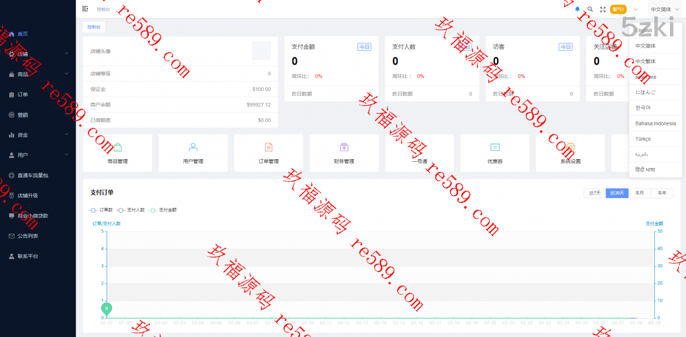Open the 财务管理 shortcut card

click(344, 153)
